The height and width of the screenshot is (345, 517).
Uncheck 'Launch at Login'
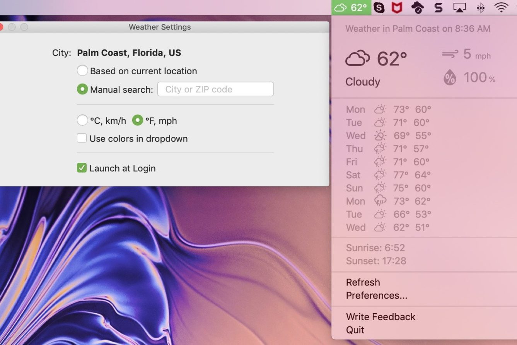82,168
